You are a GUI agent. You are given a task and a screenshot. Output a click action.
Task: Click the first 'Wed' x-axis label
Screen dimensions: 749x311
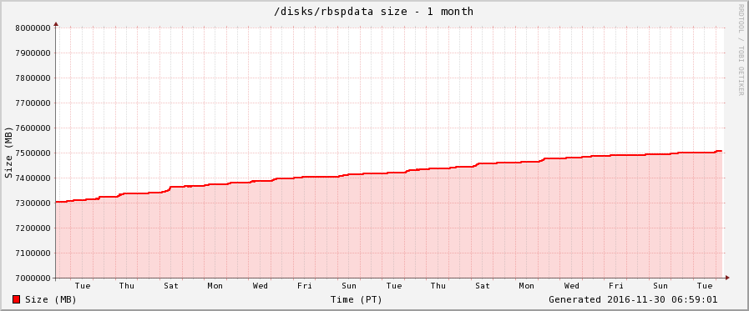[261, 286]
